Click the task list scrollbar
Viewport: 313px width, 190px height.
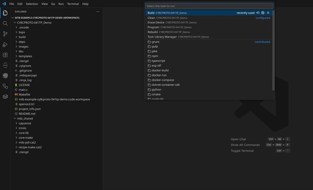point(273,50)
